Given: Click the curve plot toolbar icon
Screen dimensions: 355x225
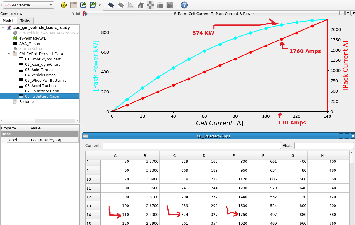Looking at the screenshot, I should click(x=130, y=5).
